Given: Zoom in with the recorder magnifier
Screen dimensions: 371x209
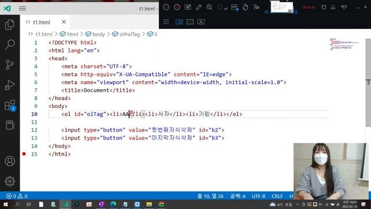Looking at the screenshot, I should click(x=209, y=8).
